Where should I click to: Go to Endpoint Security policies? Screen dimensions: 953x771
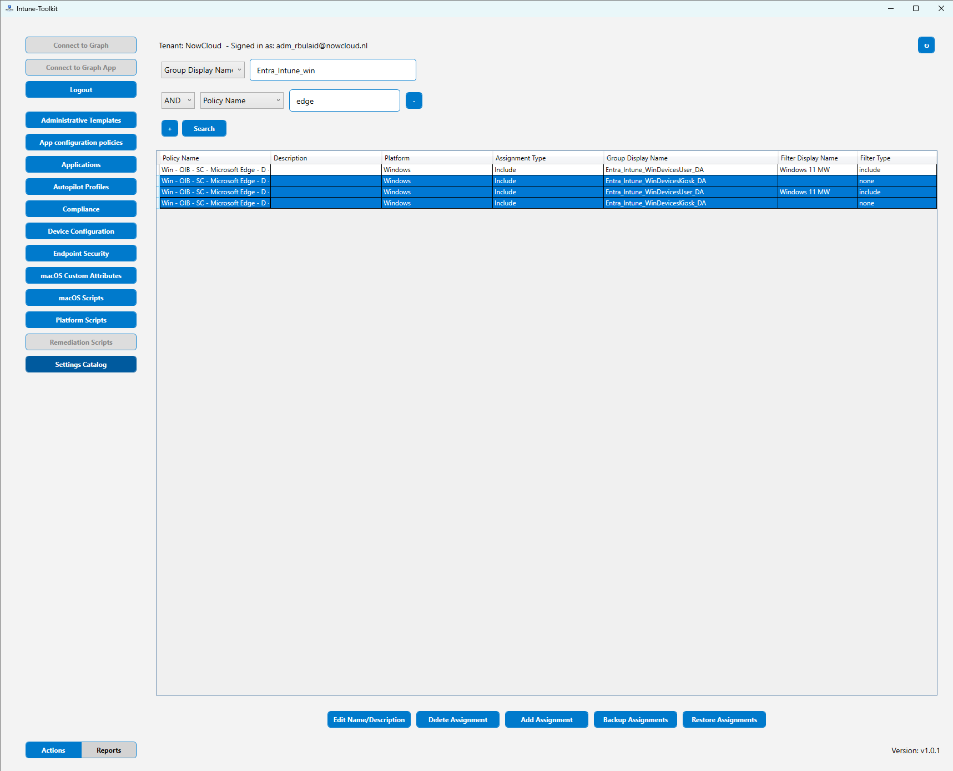[x=81, y=254]
